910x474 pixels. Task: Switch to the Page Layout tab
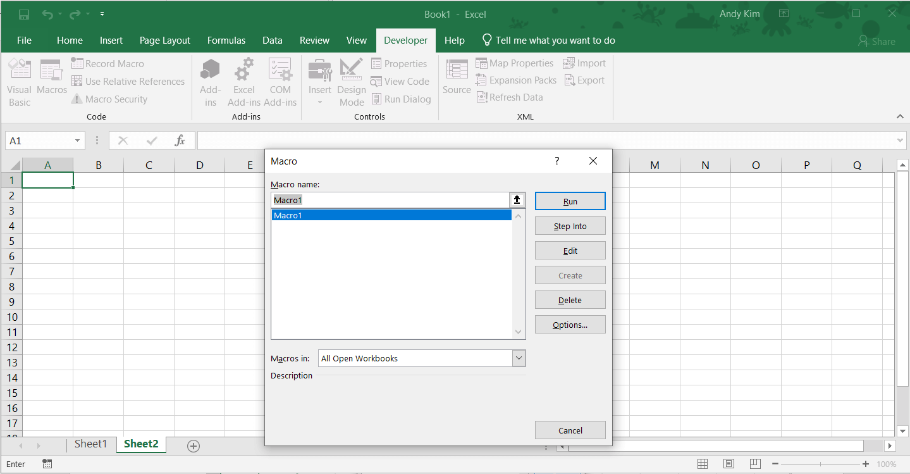[165, 40]
